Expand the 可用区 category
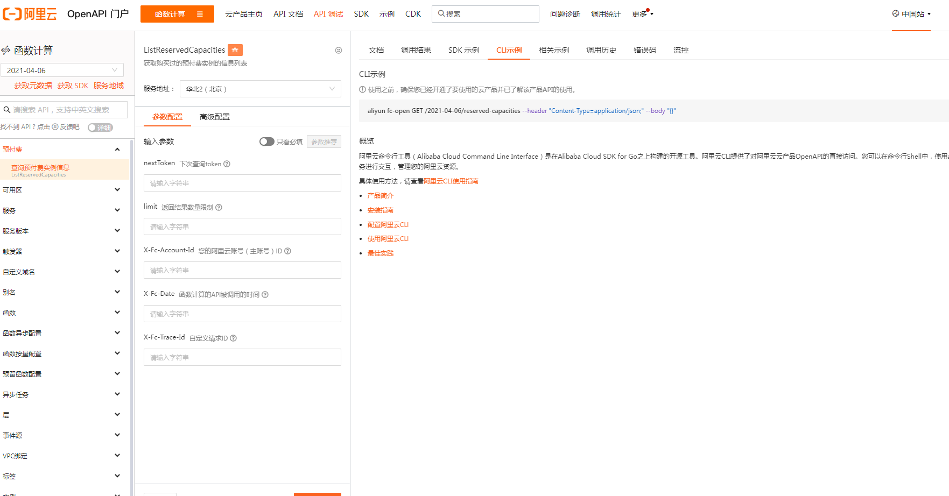Screen dimensions: 949x496 [x=117, y=190]
